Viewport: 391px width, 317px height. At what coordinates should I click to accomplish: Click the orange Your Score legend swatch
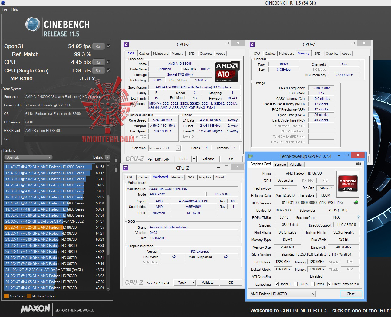[x=6, y=296]
